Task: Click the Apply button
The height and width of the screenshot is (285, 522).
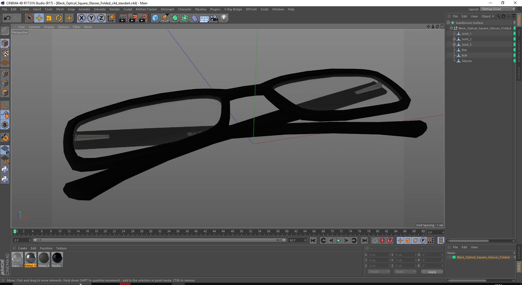Action: [x=432, y=272]
